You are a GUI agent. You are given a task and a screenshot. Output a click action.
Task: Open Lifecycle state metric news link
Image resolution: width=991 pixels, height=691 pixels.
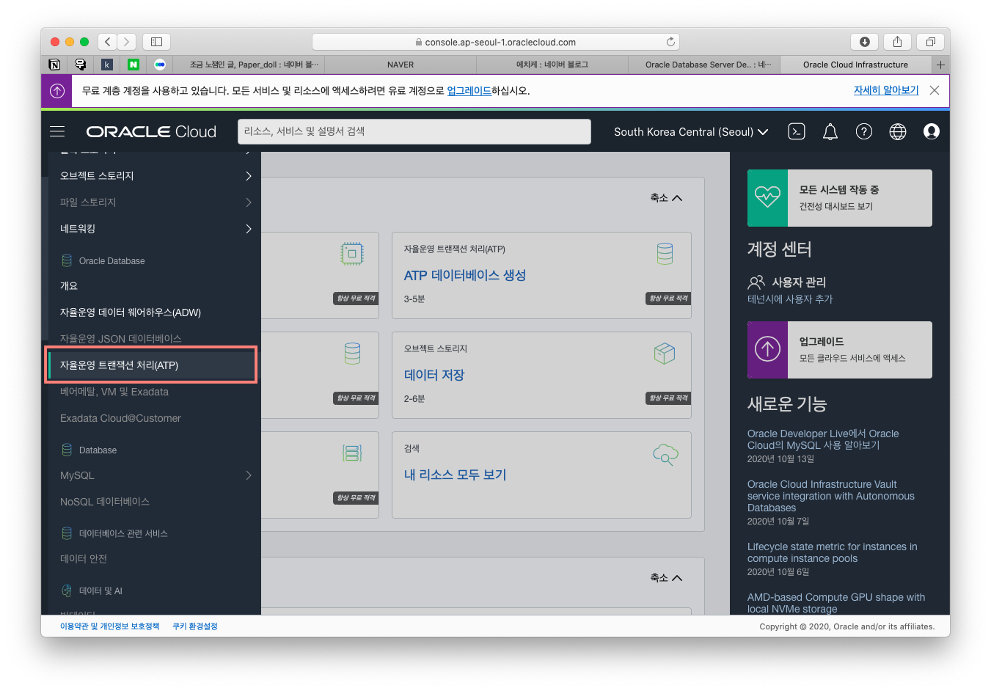(x=832, y=552)
